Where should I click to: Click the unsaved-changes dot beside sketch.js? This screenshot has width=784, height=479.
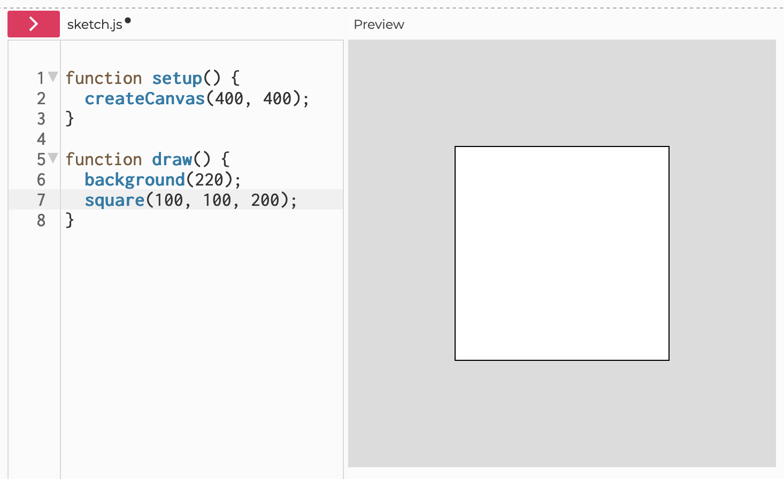click(x=128, y=21)
